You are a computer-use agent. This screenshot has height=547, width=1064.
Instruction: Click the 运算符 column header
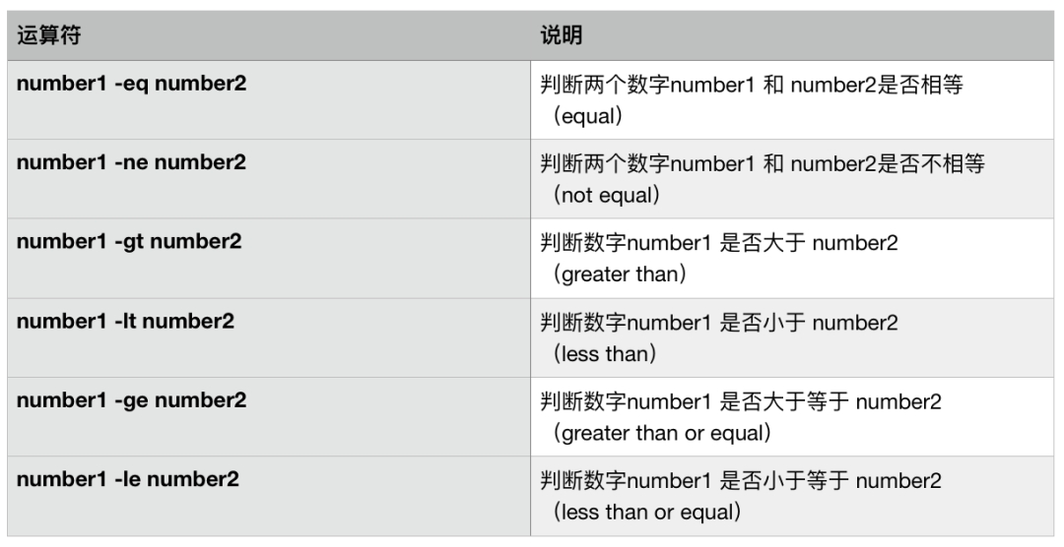pyautogui.click(x=45, y=36)
